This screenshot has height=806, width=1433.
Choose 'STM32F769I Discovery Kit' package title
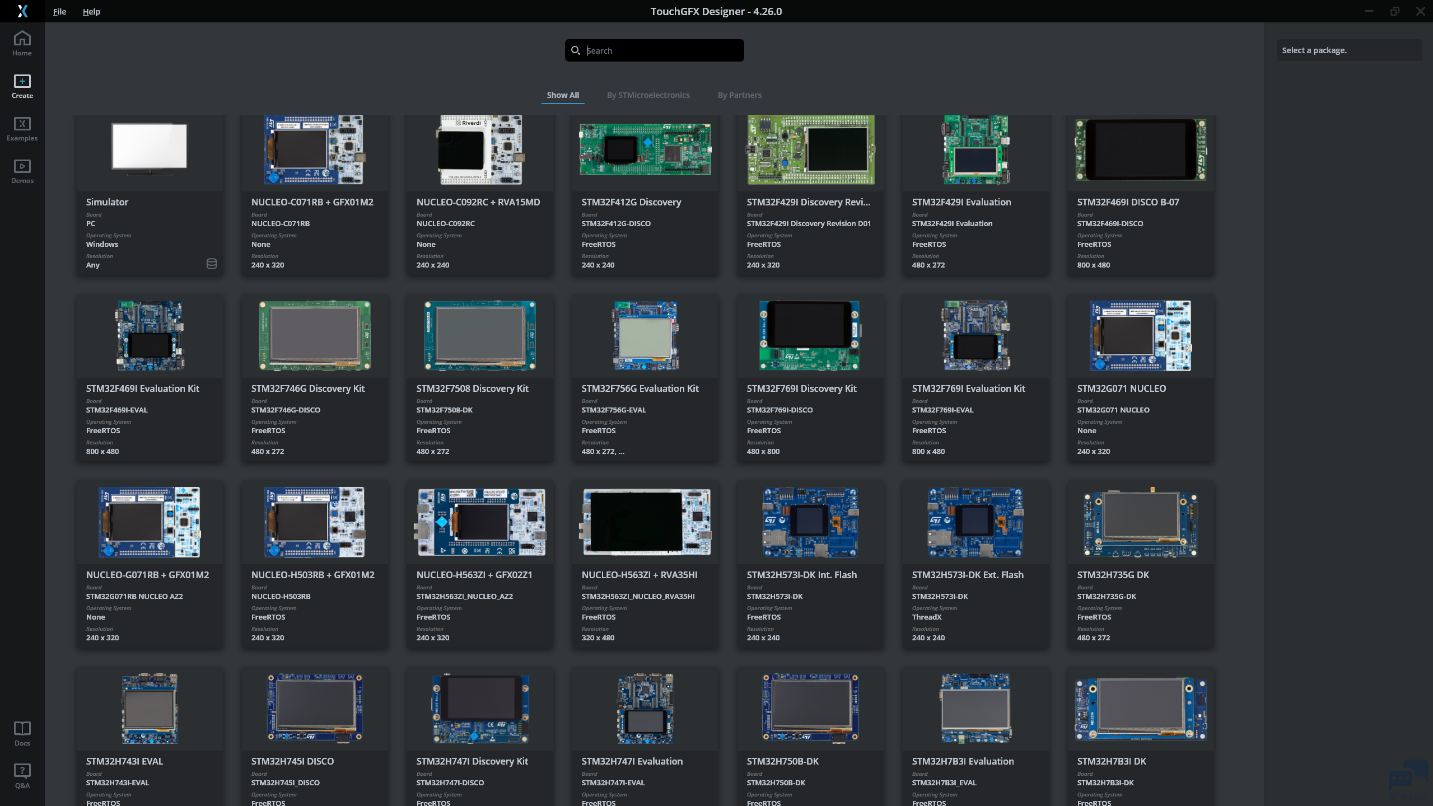[802, 388]
